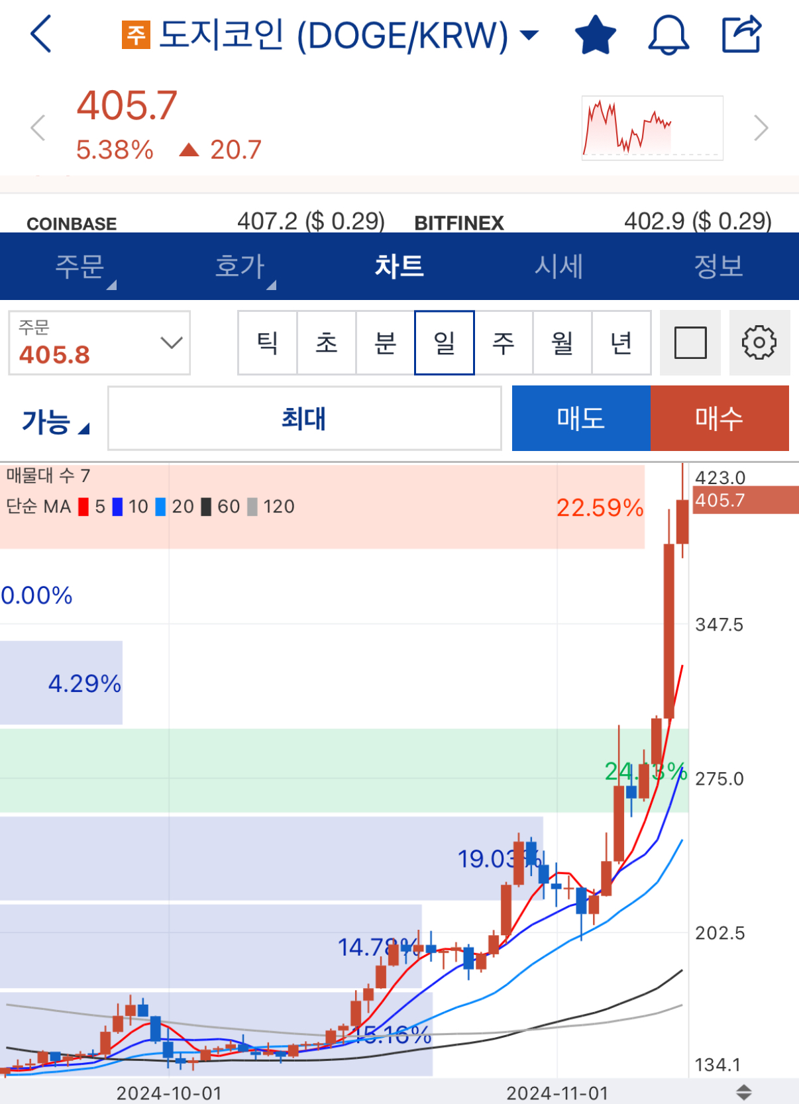This screenshot has height=1104, width=799.
Task: Select 년 yearly chart interval
Action: tap(621, 343)
